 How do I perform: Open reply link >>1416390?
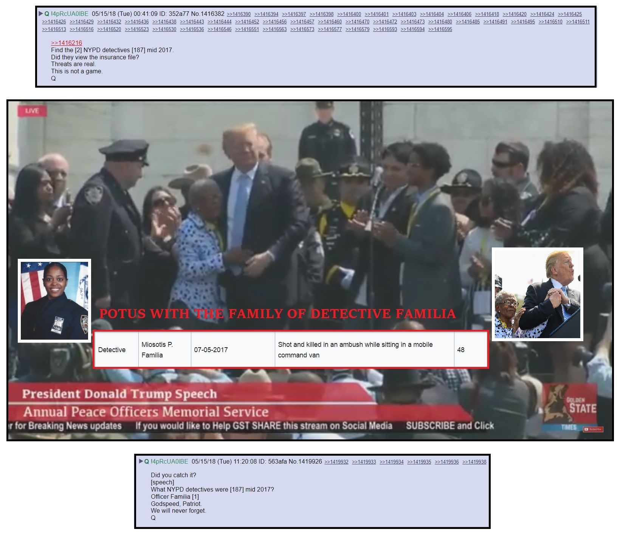click(x=239, y=14)
